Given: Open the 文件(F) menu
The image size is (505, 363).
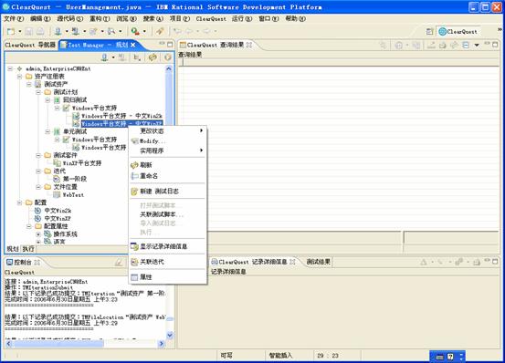Looking at the screenshot, I should [x=14, y=19].
